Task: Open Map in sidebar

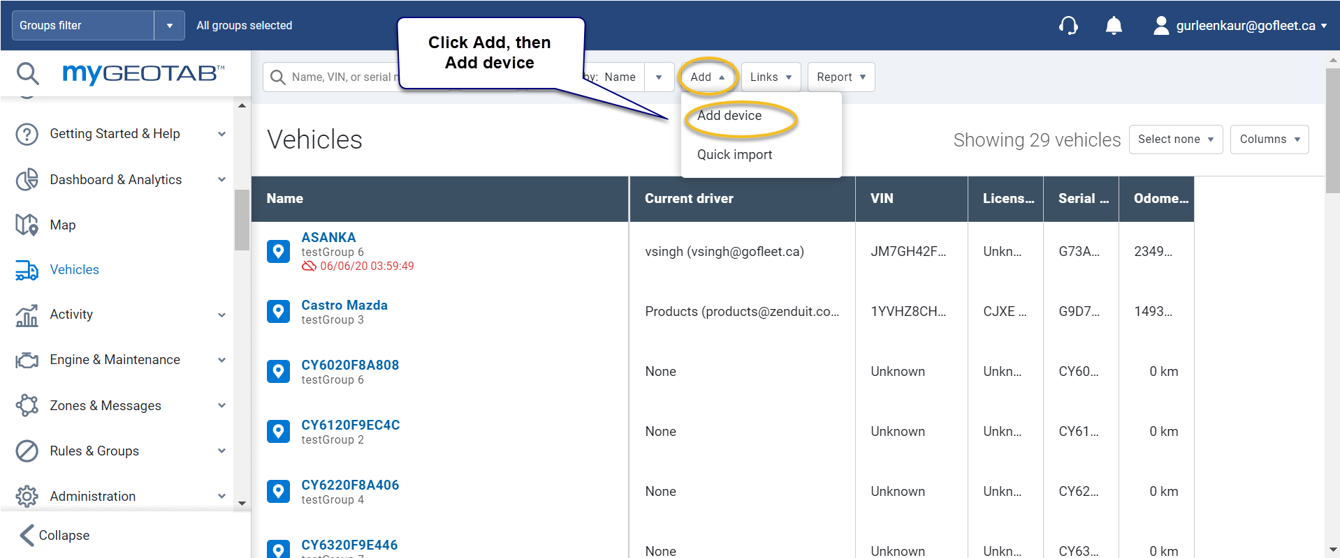Action: (63, 225)
